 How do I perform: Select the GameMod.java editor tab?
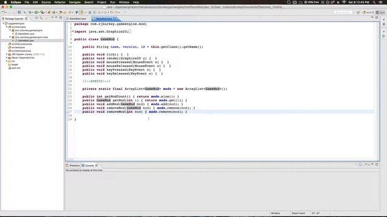(103, 19)
